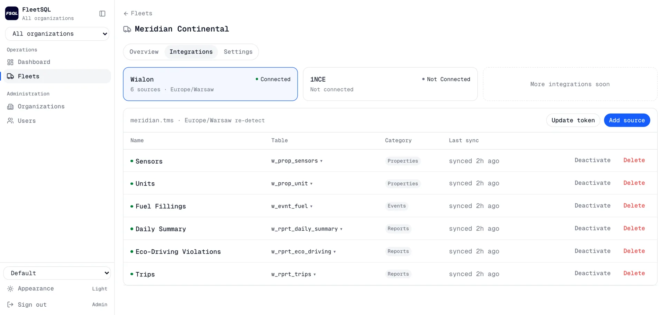The height and width of the screenshot is (315, 666).
Task: Expand the w_prop_sensors table dropdown
Action: point(321,161)
